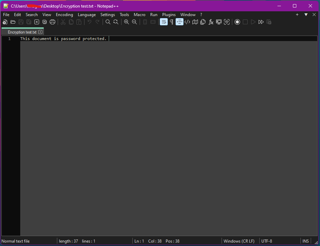Click the Save recorded macro icon
This screenshot has width=320, height=246.
point(269,22)
